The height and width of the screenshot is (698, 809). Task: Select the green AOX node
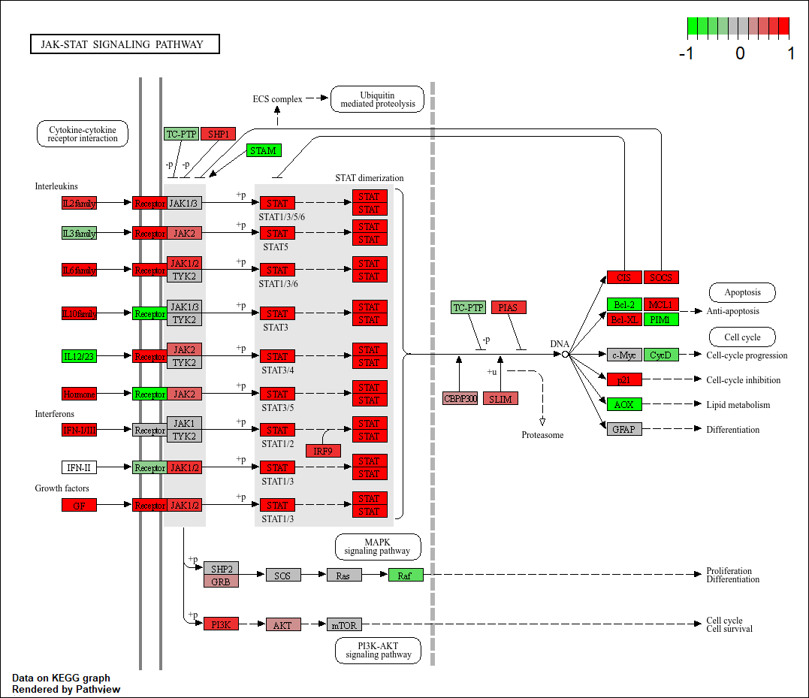click(x=624, y=404)
